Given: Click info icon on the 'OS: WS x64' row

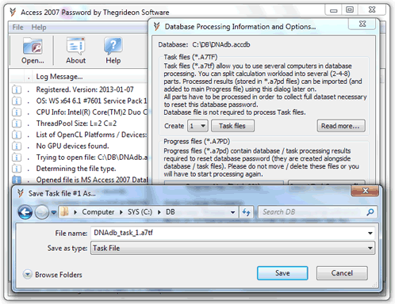Looking at the screenshot, I should [x=17, y=101].
